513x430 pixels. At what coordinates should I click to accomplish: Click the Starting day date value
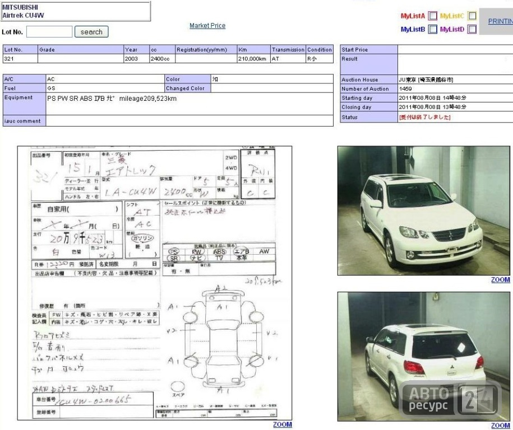tap(432, 97)
